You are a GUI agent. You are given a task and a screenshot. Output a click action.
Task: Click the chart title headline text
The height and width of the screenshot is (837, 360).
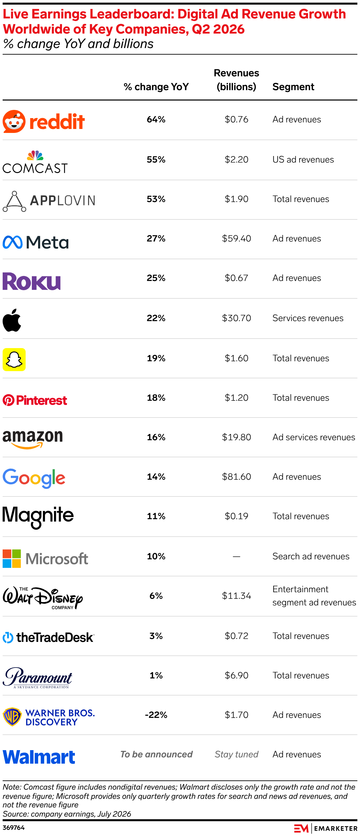(x=174, y=21)
